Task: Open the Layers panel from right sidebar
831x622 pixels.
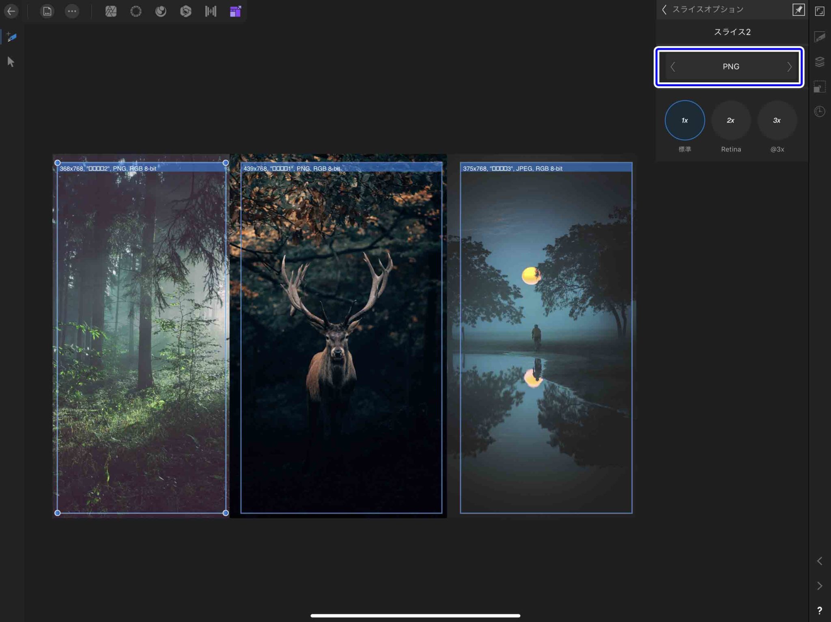Action: point(820,62)
